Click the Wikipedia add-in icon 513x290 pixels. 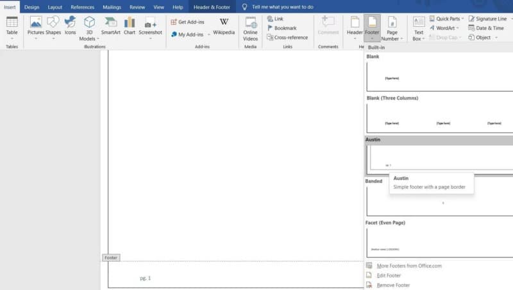(x=224, y=22)
